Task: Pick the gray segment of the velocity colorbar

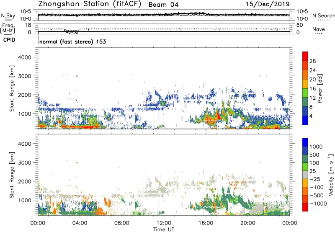Action: pyautogui.click(x=305, y=175)
